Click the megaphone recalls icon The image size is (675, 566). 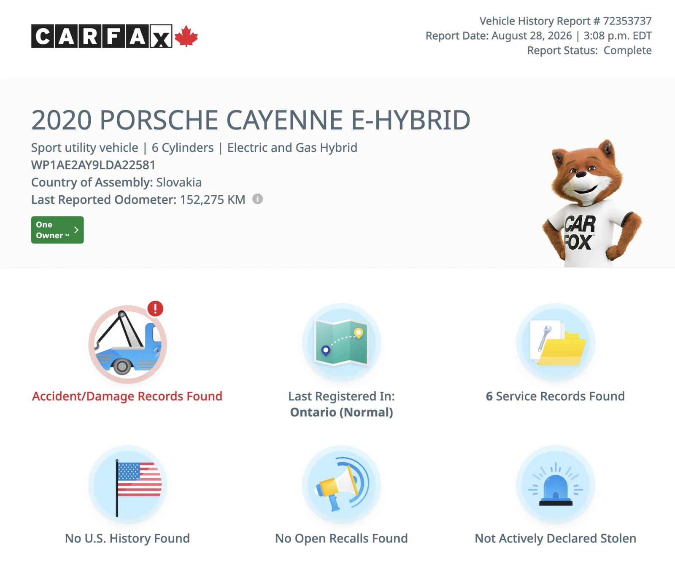(x=342, y=485)
